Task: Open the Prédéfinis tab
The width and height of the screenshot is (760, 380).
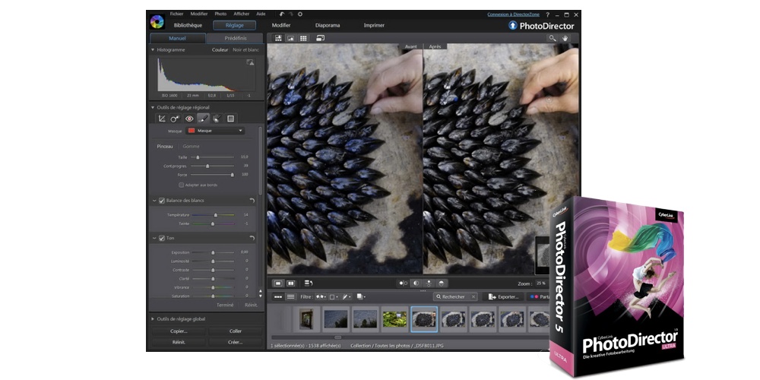Action: pos(235,38)
